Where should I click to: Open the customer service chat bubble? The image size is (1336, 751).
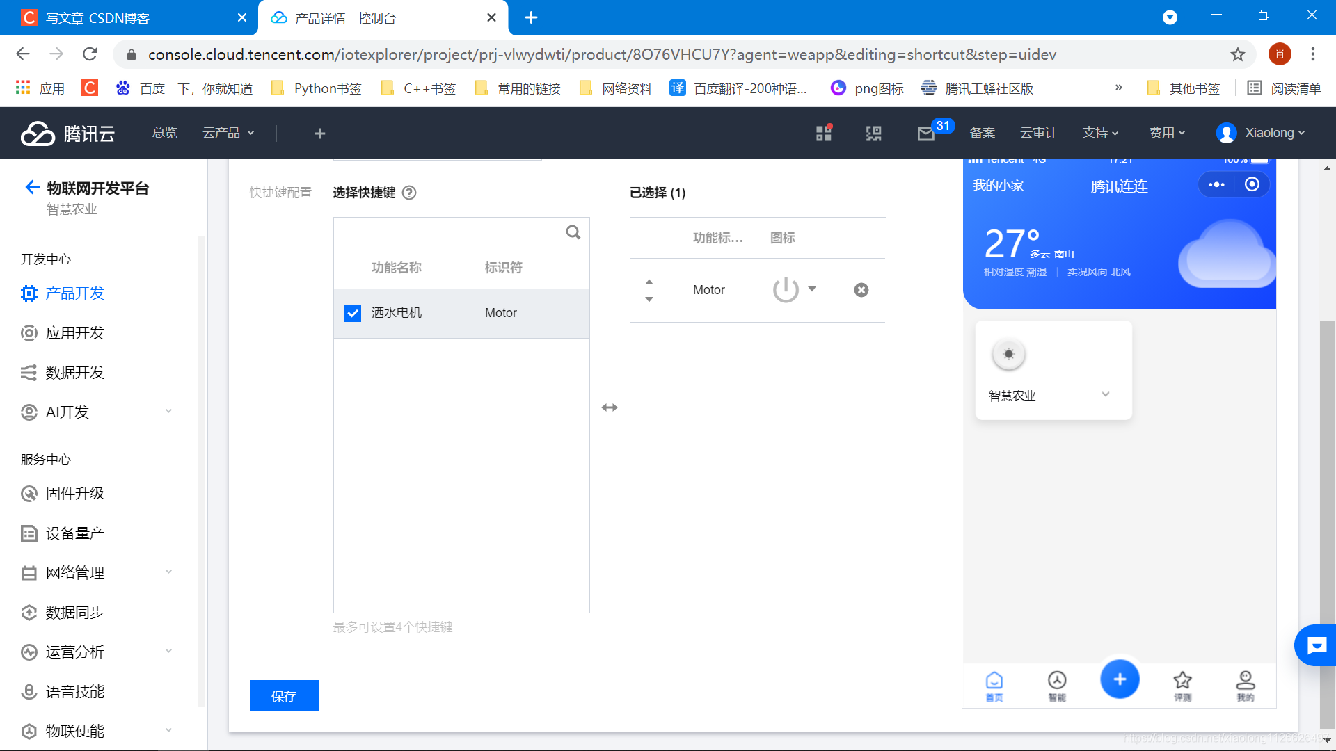pos(1316,645)
